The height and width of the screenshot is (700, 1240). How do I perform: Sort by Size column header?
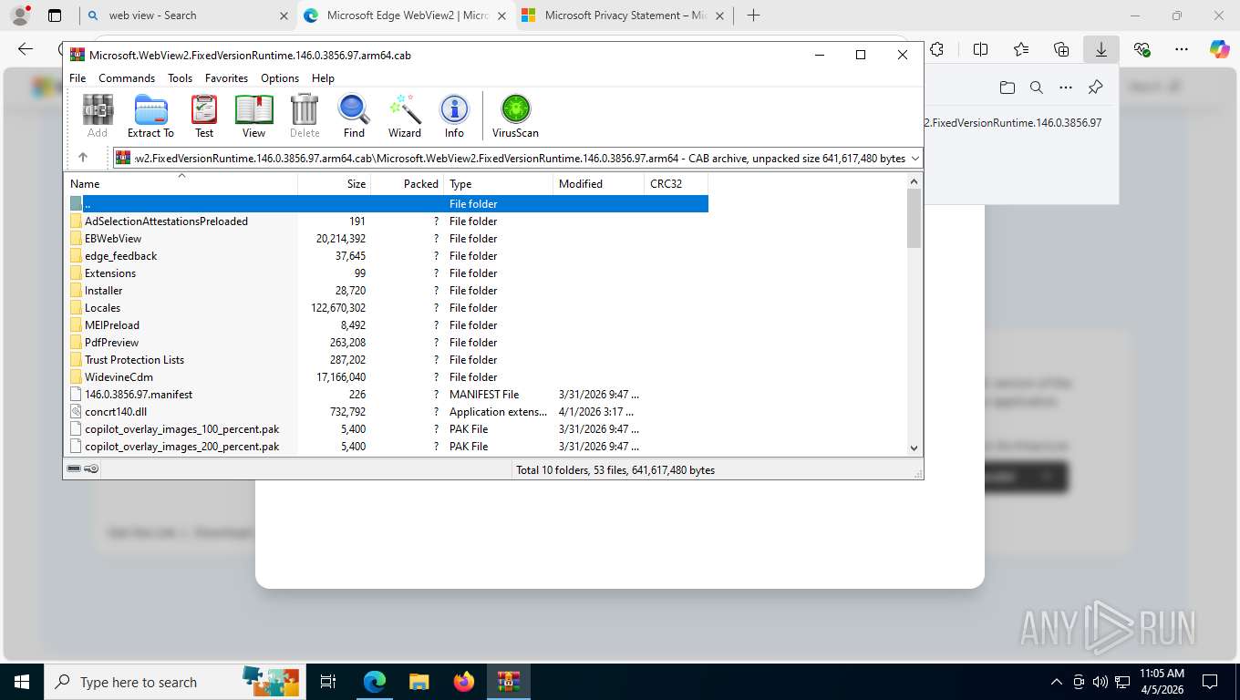coord(335,183)
